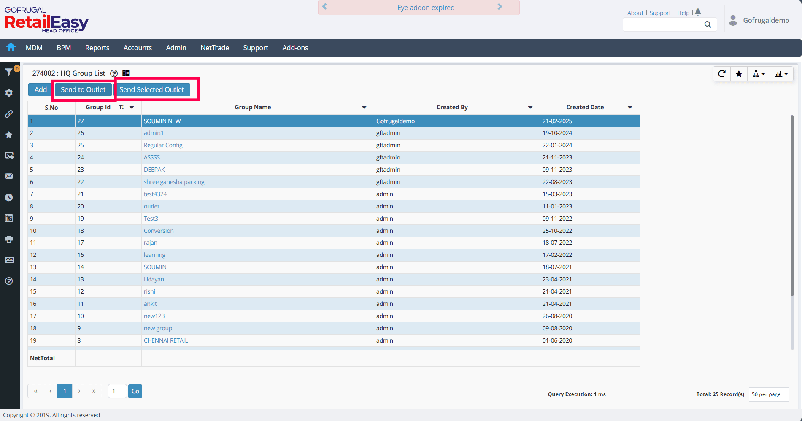Viewport: 802px width, 421px height.
Task: Select page 1 in pagination
Action: tap(65, 391)
